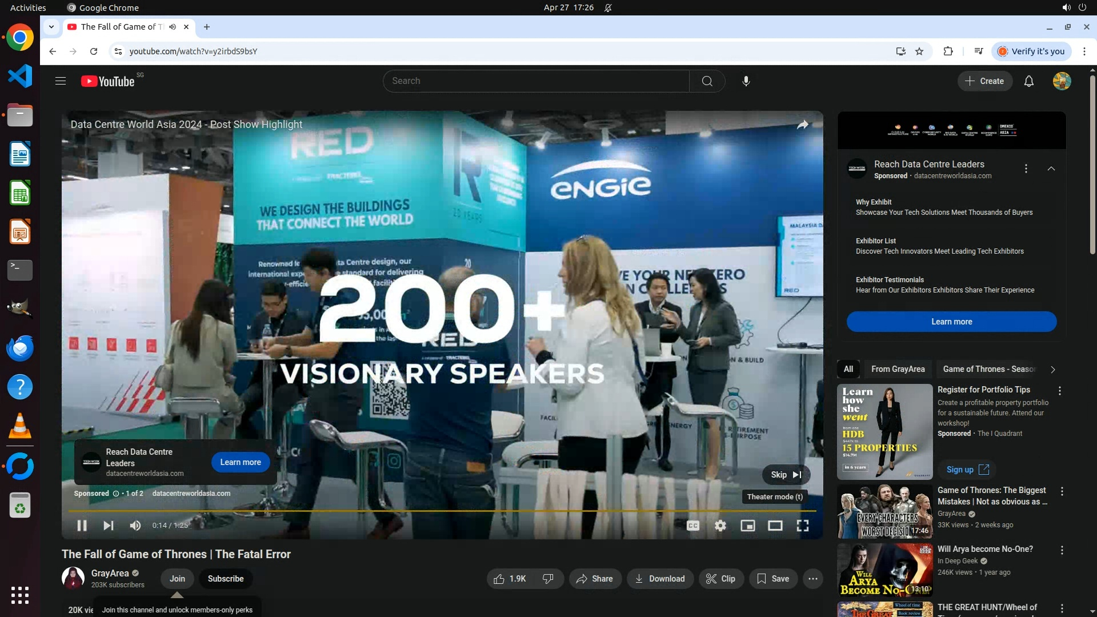1097x617 pixels.
Task: Select the All filter chip
Action: (848, 369)
